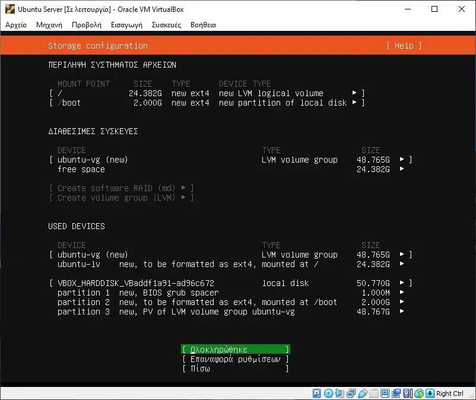Maximize the VirtualBox window

click(434, 9)
